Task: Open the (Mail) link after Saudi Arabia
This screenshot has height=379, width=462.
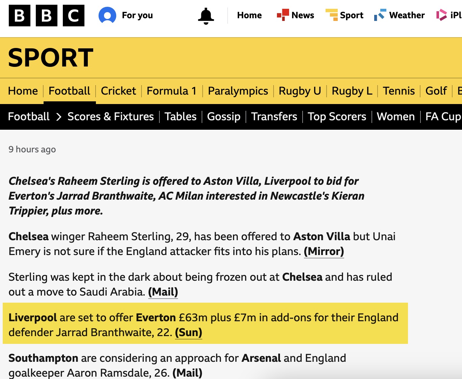Action: point(163,292)
